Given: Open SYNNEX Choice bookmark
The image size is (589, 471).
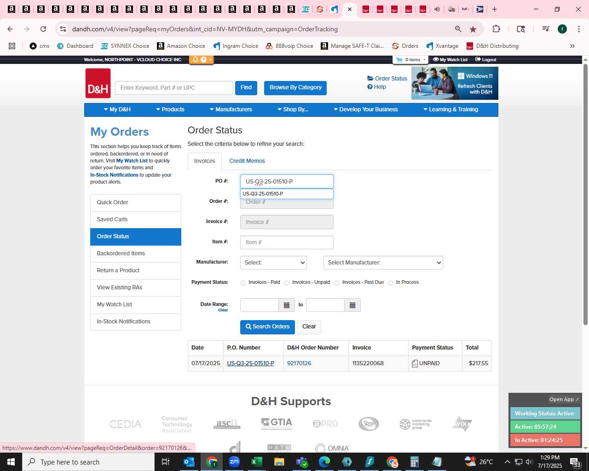Looking at the screenshot, I should point(125,46).
